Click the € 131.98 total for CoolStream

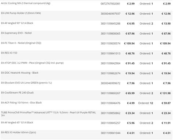coord(165,93)
